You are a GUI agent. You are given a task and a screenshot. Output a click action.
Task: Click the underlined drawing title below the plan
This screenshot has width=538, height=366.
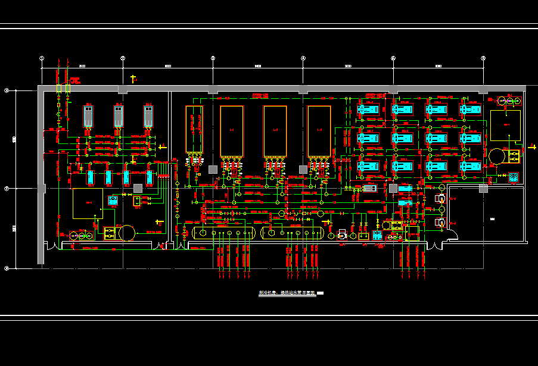[x=287, y=293]
